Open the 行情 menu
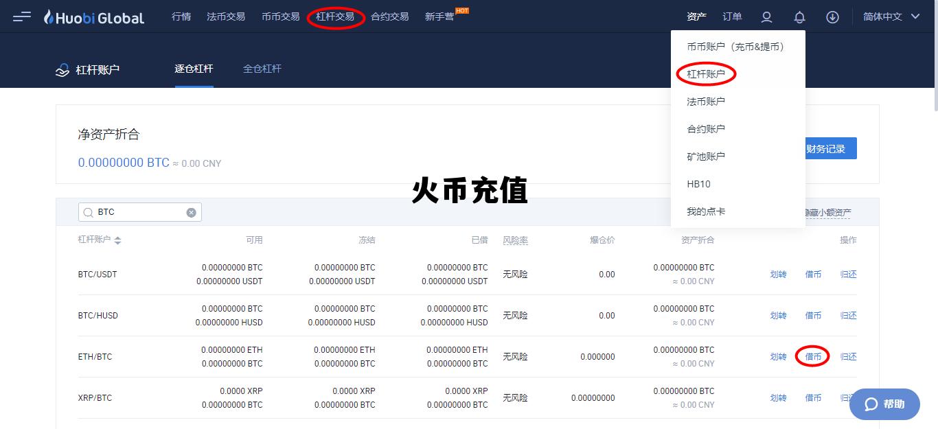Viewport: 938px width, 429px height. point(181,16)
